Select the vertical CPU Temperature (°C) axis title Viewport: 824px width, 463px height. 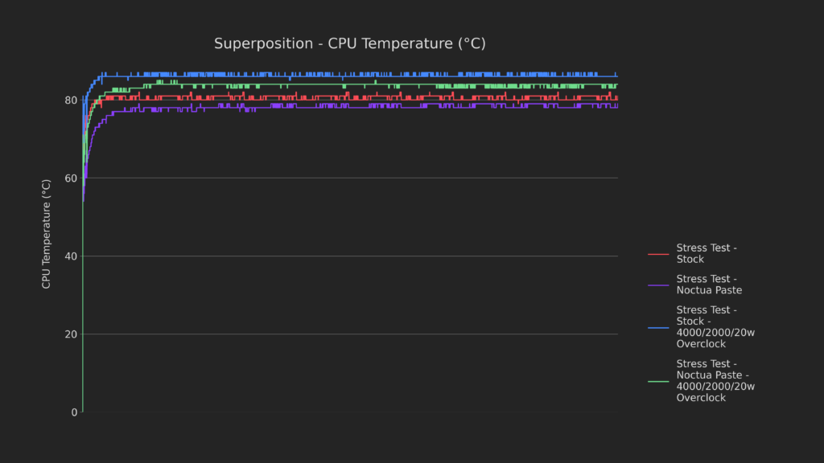pyautogui.click(x=47, y=234)
